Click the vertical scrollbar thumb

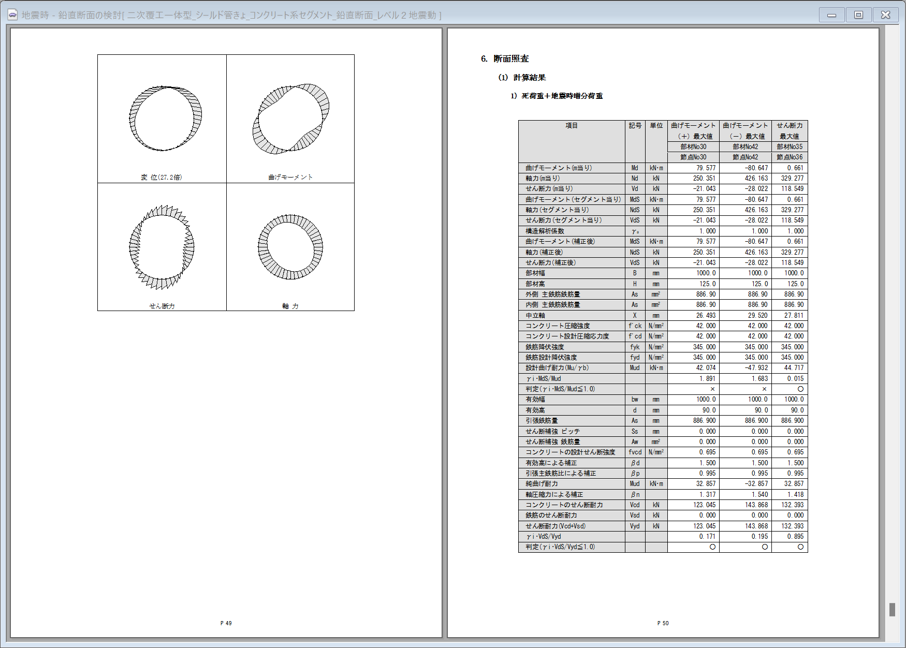[x=892, y=609]
